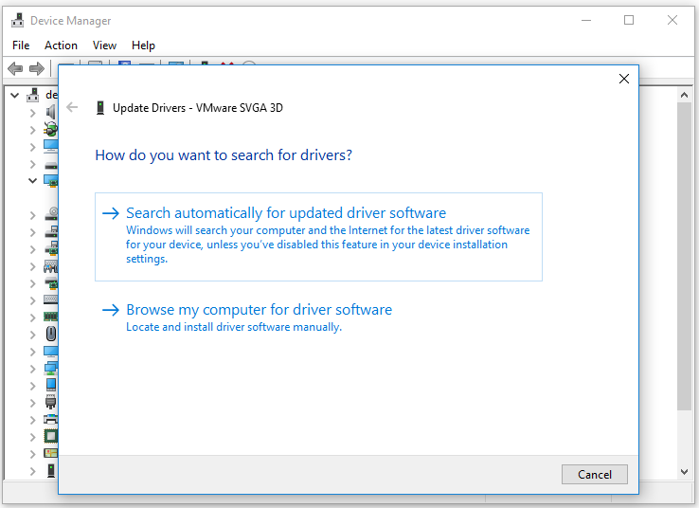Expand the Print queues chevron
The image size is (699, 508).
coord(32,420)
